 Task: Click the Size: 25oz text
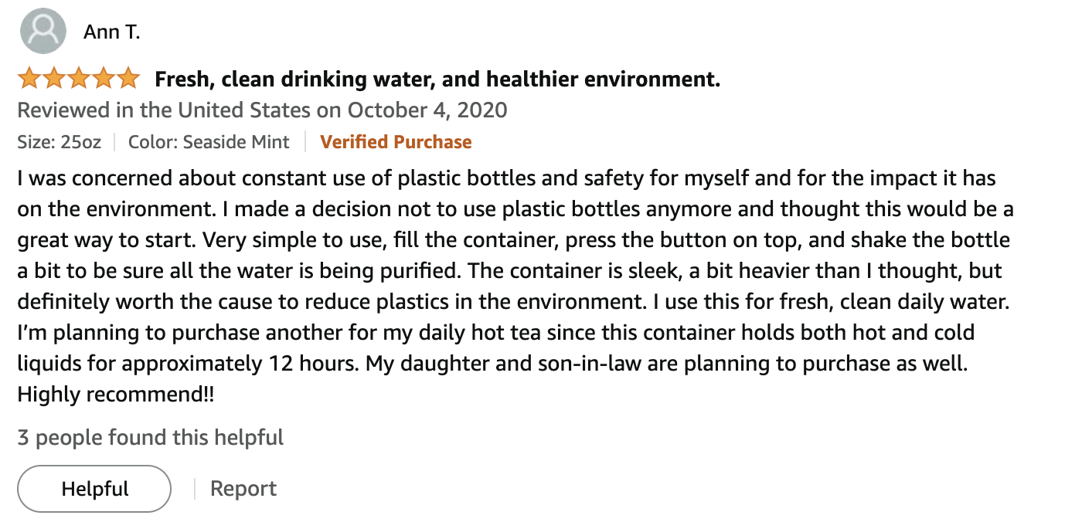click(x=60, y=142)
